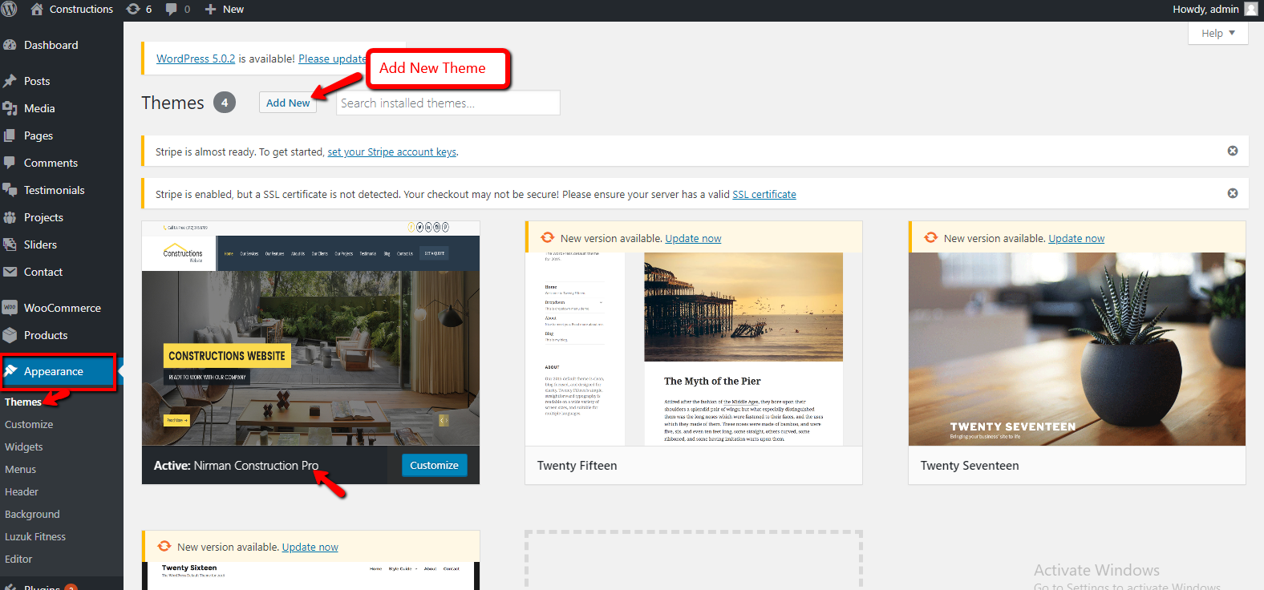1264x590 pixels.
Task: Select the Nirman Construction Pro theme thumbnail
Action: coord(310,333)
